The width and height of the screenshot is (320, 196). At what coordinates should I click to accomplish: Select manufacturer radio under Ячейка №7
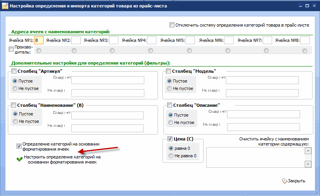(266, 50)
